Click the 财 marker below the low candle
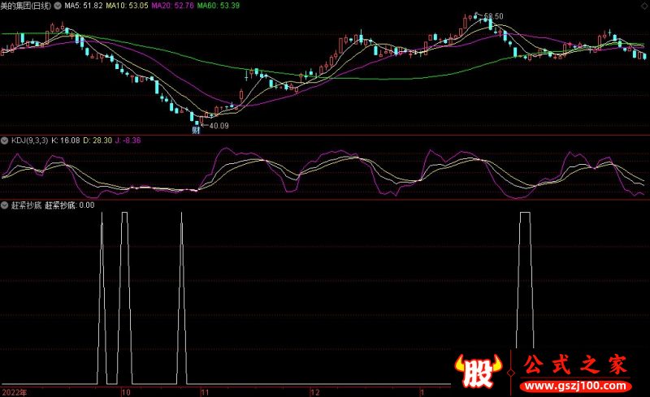 (196, 130)
